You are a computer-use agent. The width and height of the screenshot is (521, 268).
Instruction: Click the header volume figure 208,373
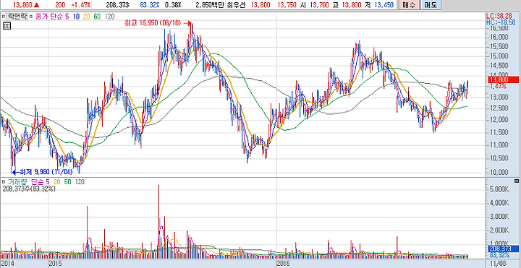117,5
